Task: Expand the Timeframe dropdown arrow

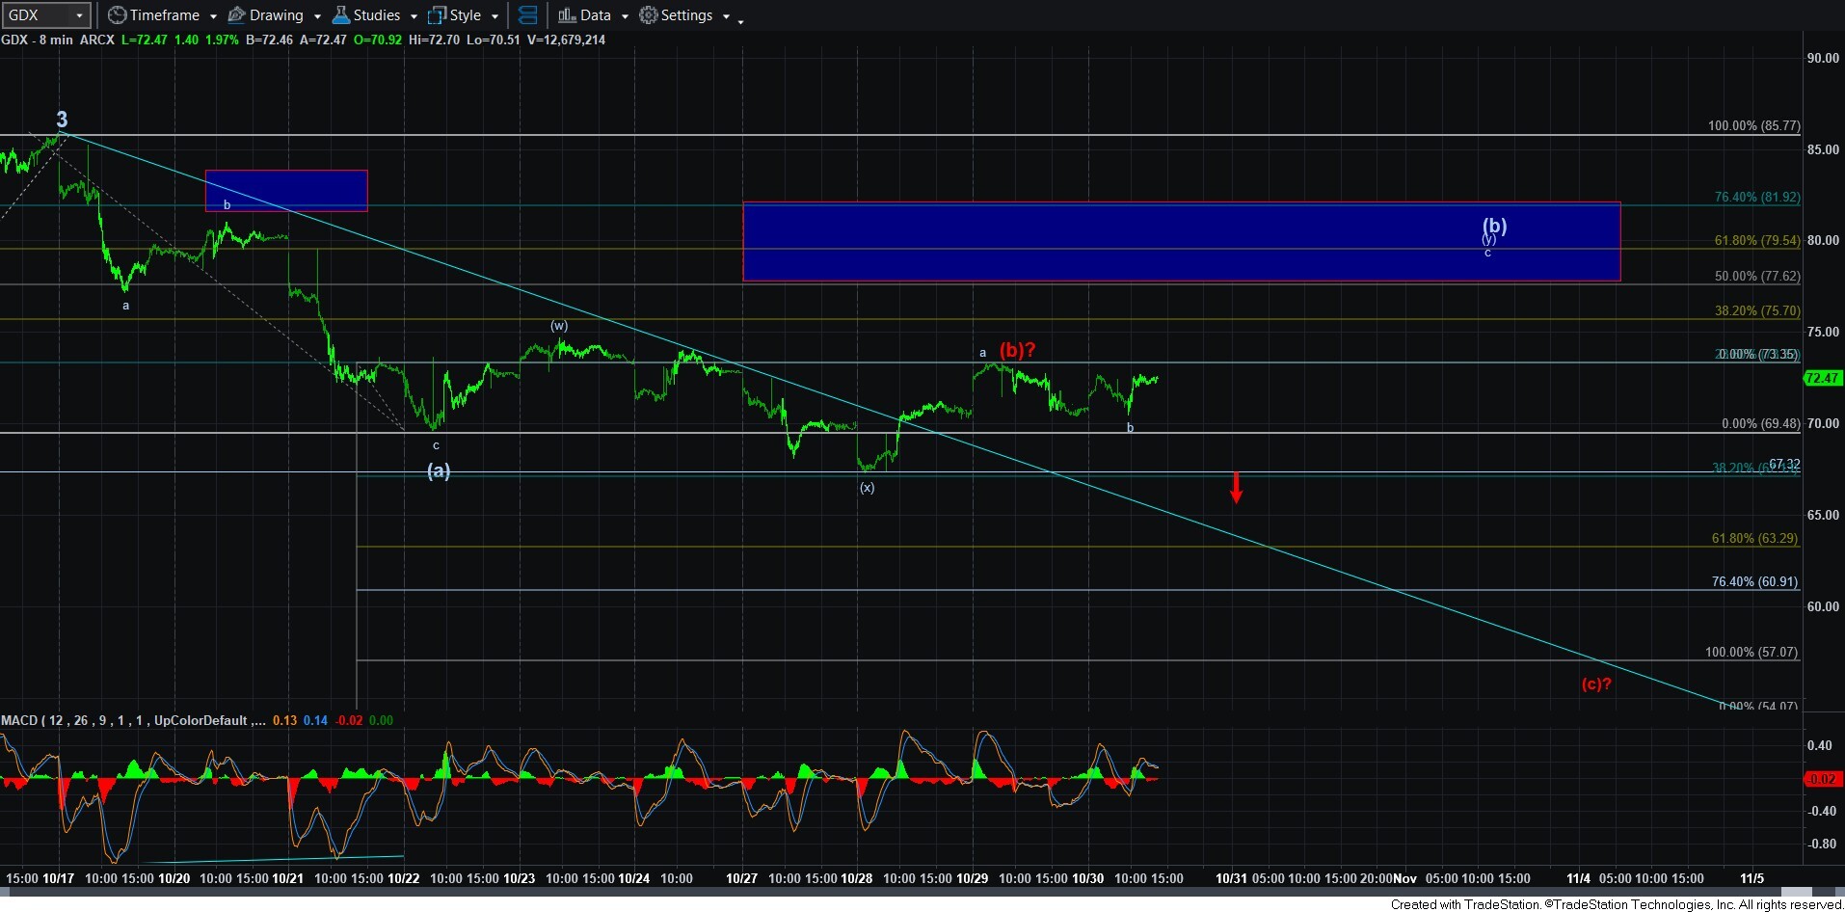Action: click(x=213, y=16)
